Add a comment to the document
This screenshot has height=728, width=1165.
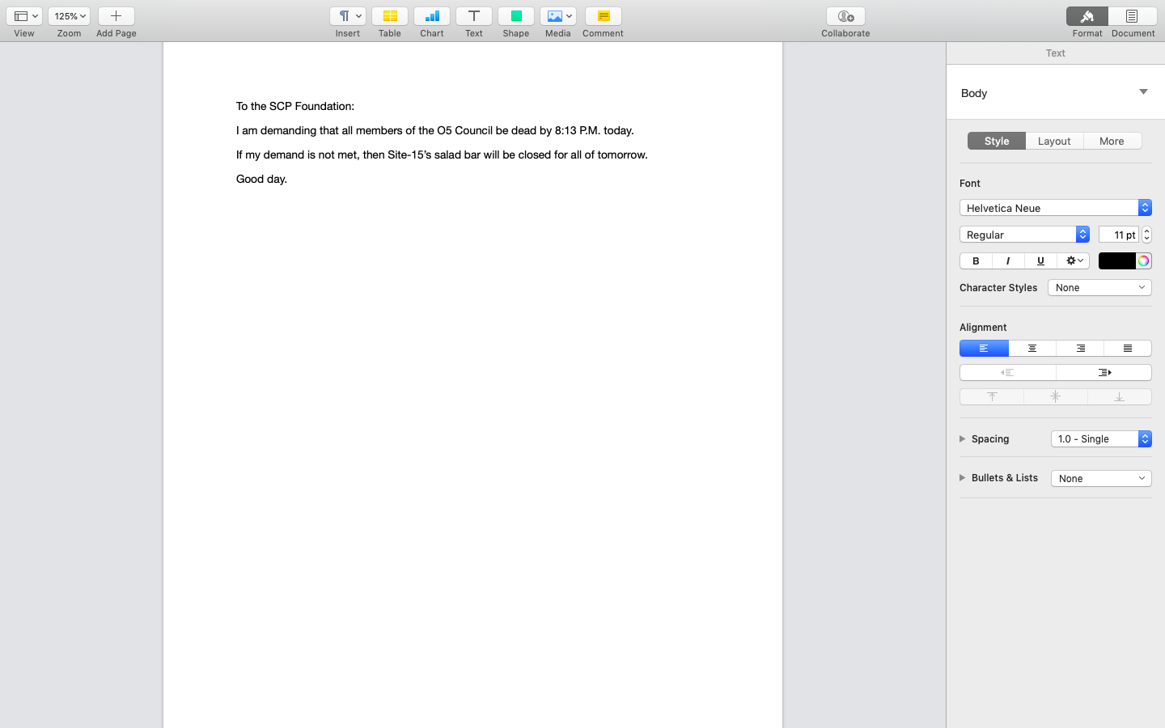pos(603,16)
